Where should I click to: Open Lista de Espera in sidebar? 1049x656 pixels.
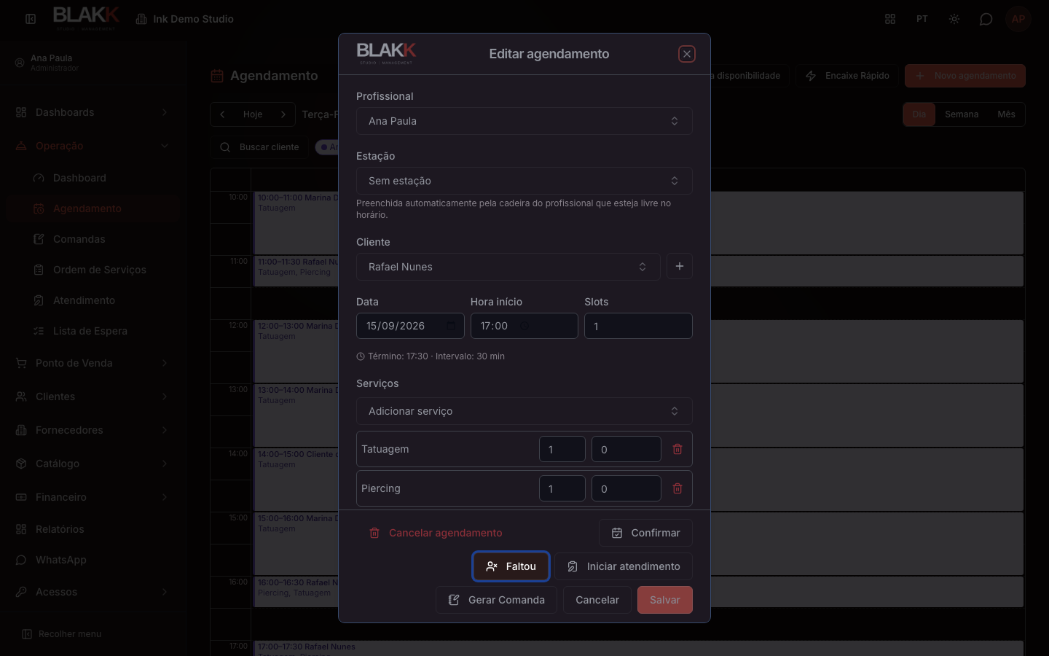click(101, 331)
